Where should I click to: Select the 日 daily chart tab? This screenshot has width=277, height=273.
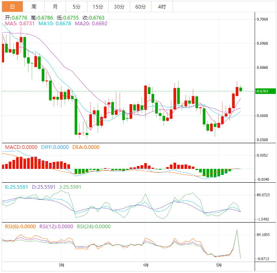pyautogui.click(x=12, y=7)
